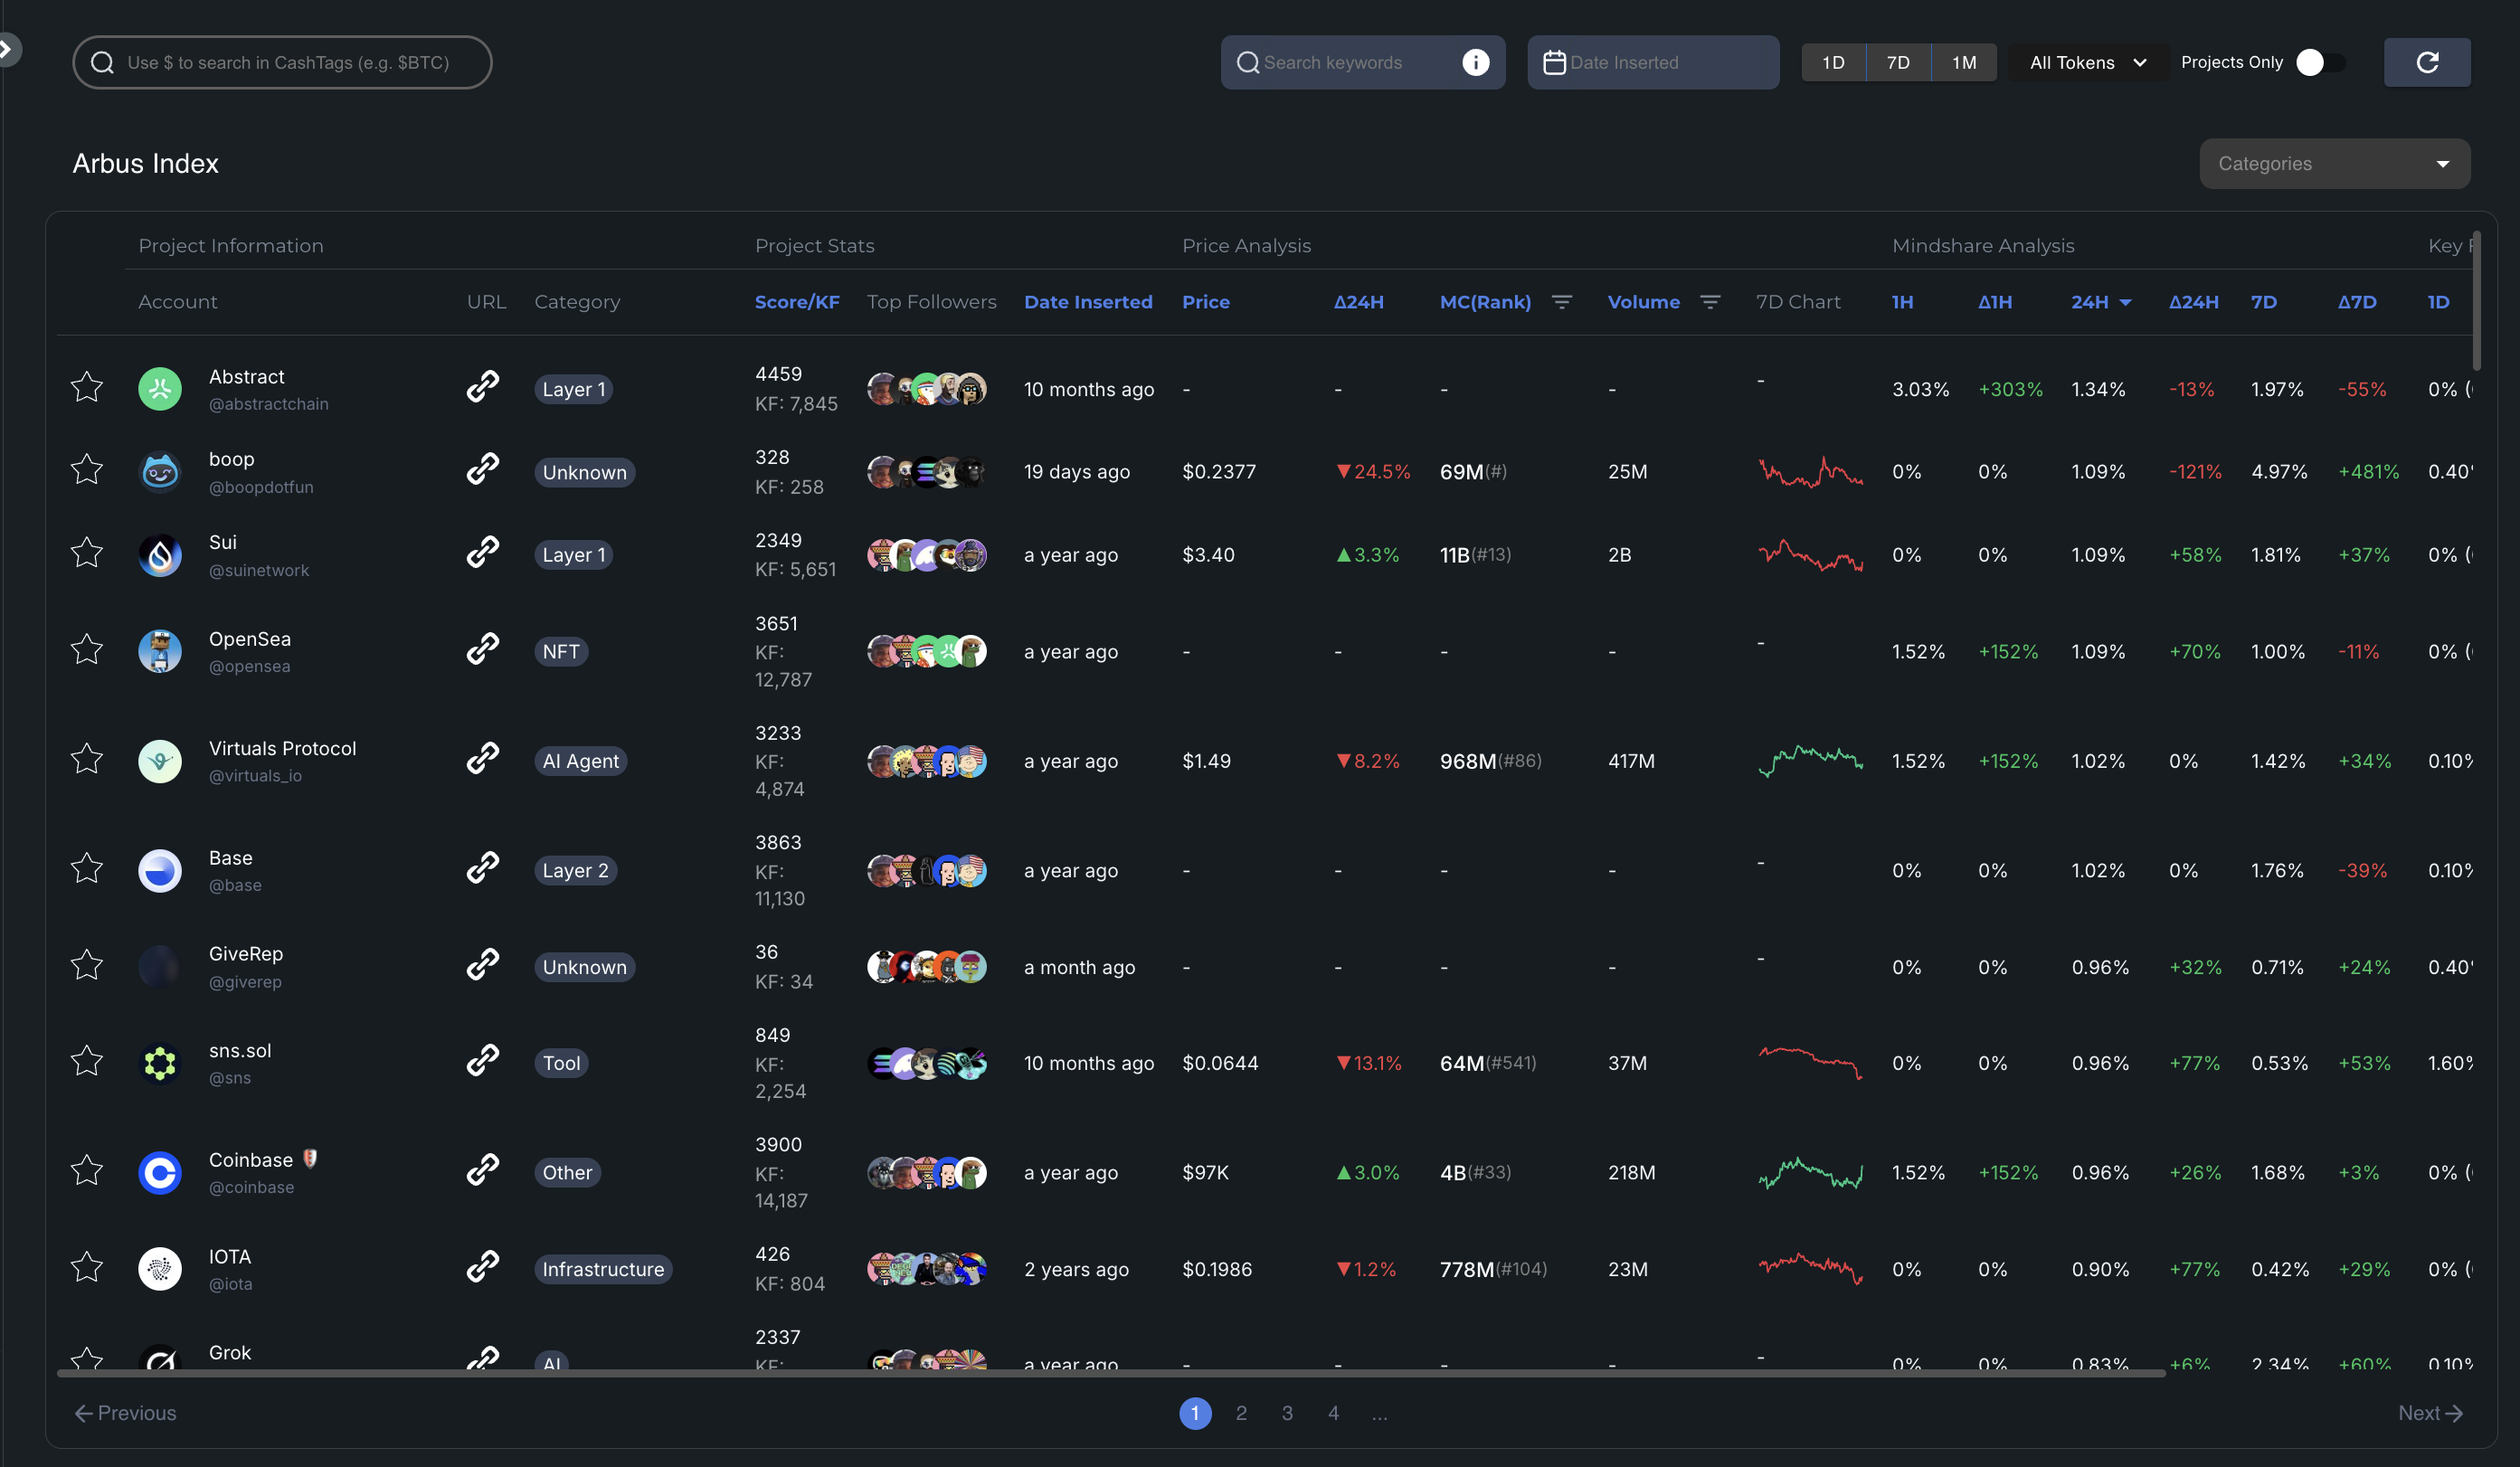Open the All Tokens dropdown
This screenshot has height=1467, width=2520.
2087,62
